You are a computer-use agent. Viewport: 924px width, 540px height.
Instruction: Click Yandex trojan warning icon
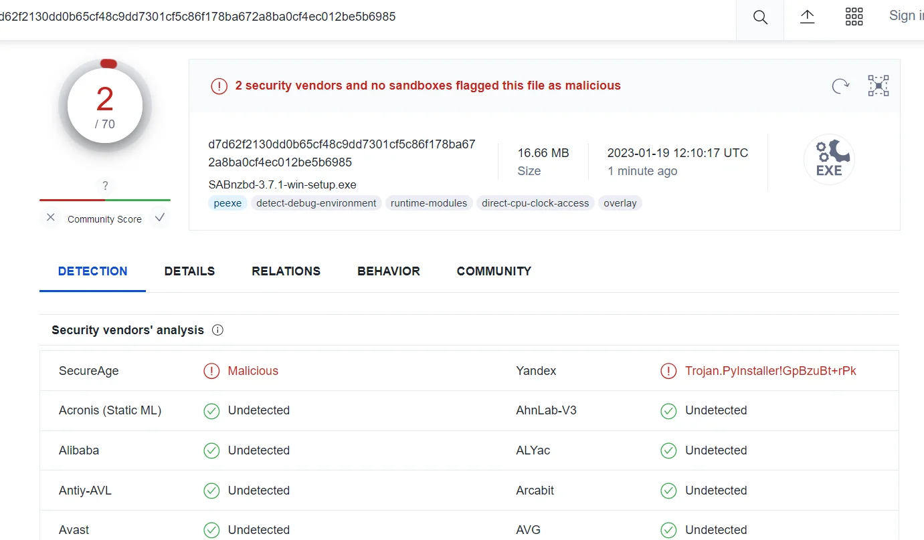(668, 371)
